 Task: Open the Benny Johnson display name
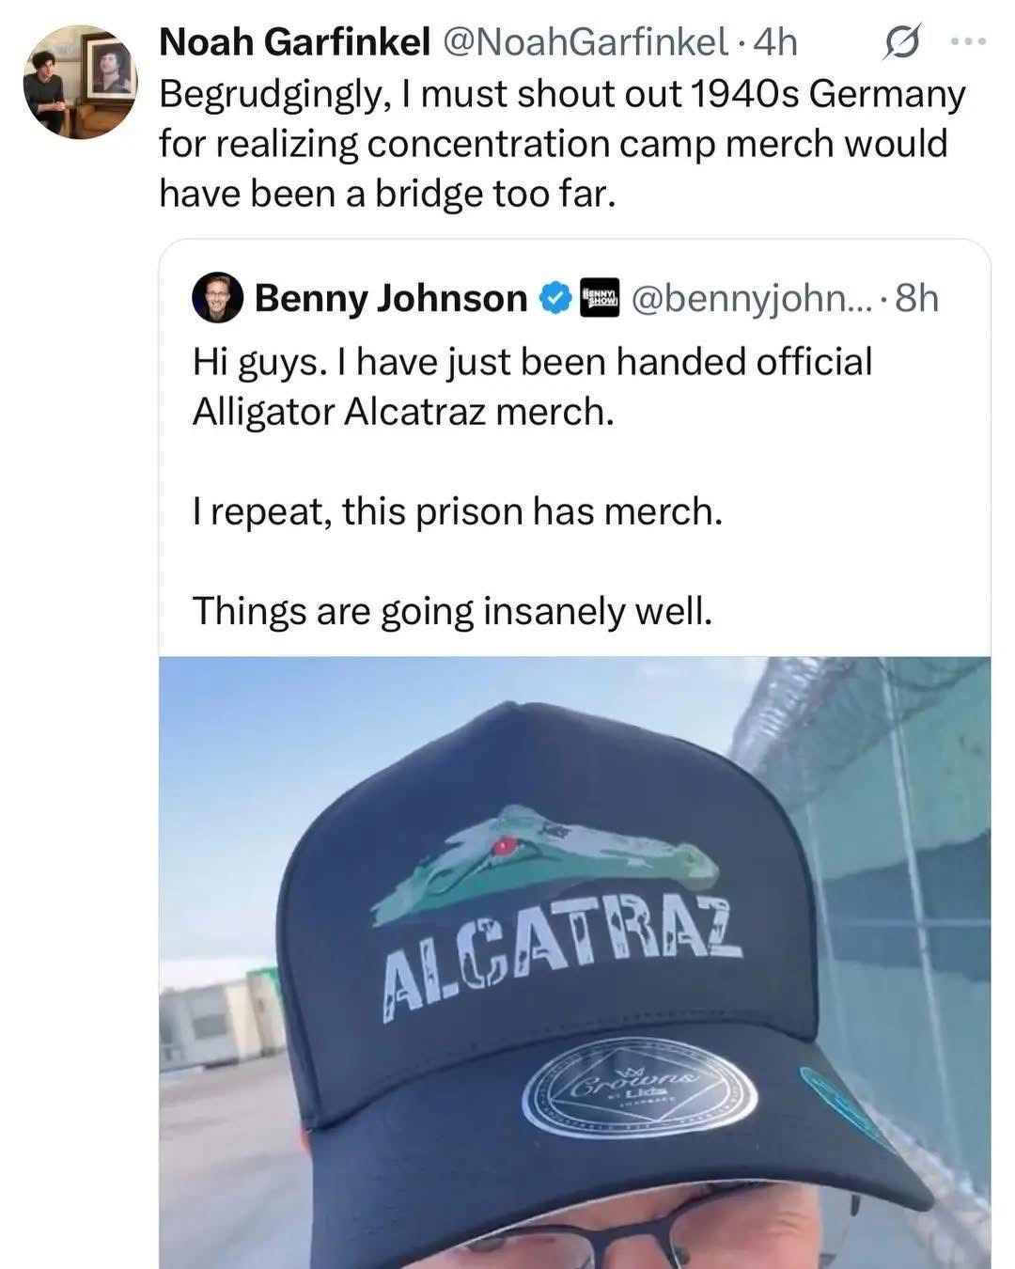(x=390, y=299)
